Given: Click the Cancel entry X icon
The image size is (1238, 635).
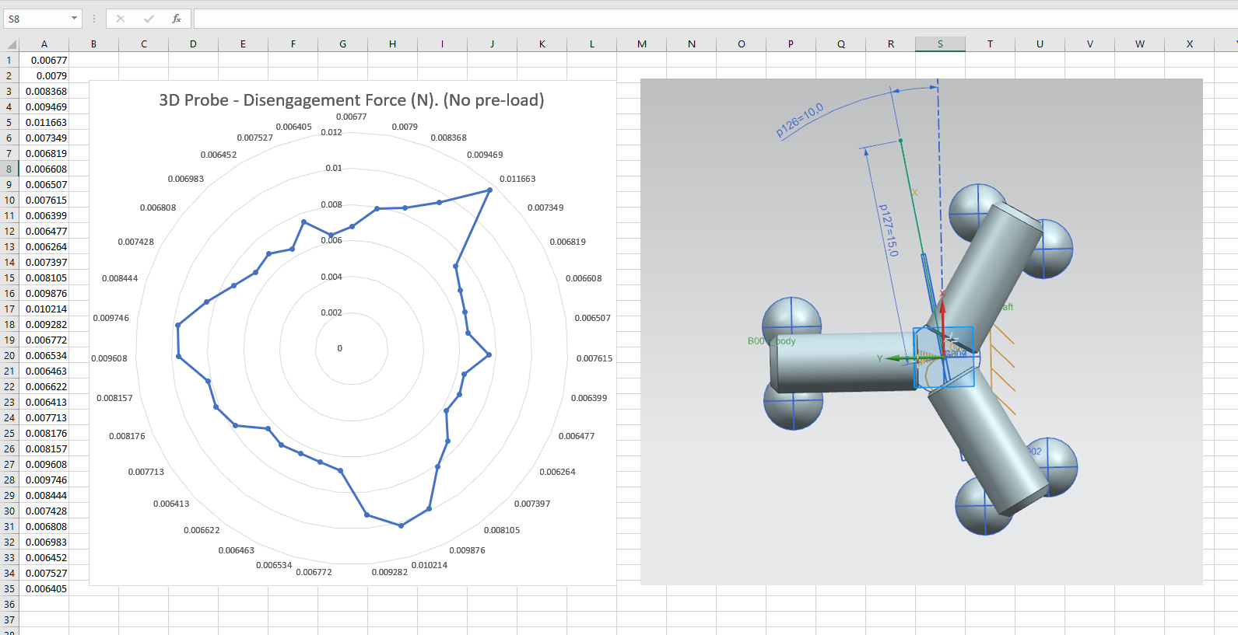Looking at the screenshot, I should click(121, 19).
